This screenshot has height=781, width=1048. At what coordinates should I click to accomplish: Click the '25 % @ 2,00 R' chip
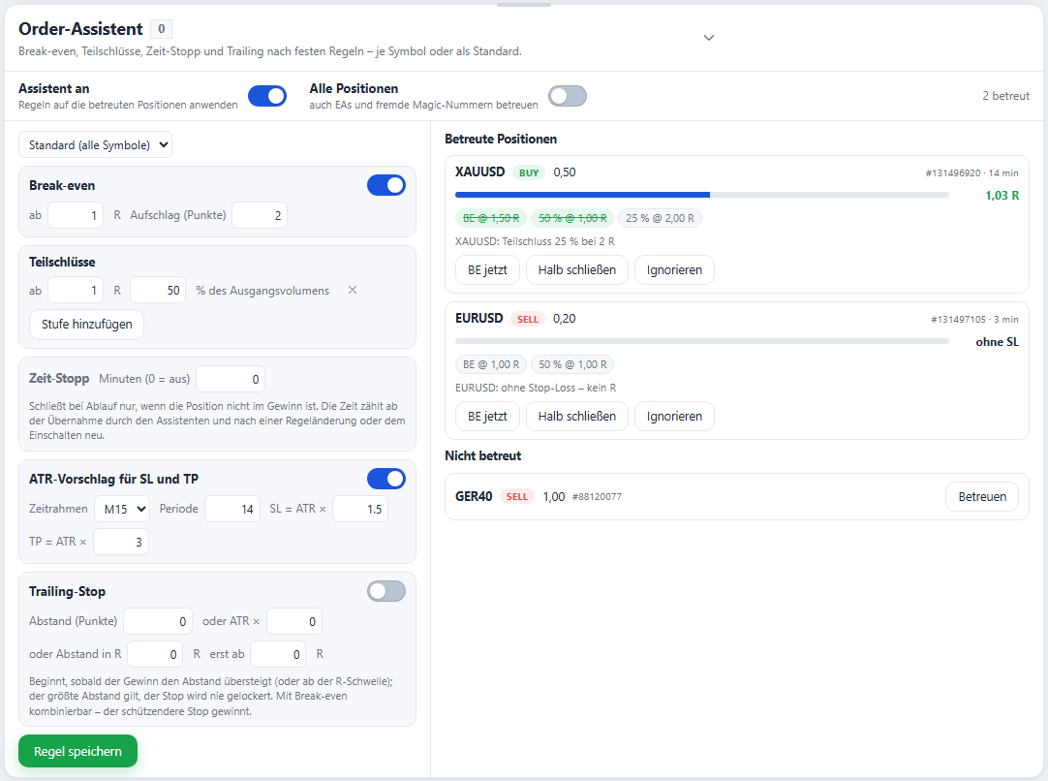660,218
